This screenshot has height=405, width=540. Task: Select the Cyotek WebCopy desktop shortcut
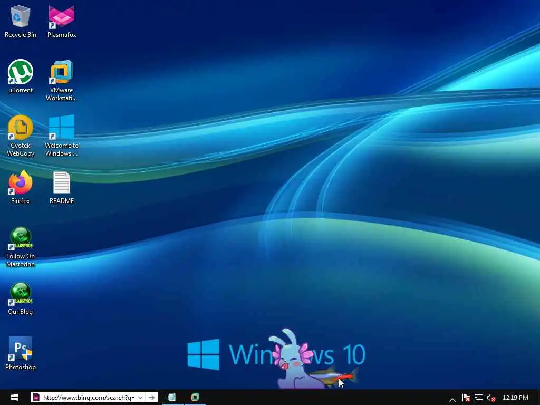click(x=21, y=136)
